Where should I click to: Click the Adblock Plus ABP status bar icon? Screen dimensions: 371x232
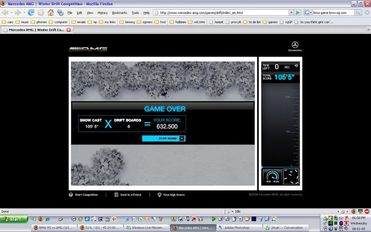tap(367, 211)
